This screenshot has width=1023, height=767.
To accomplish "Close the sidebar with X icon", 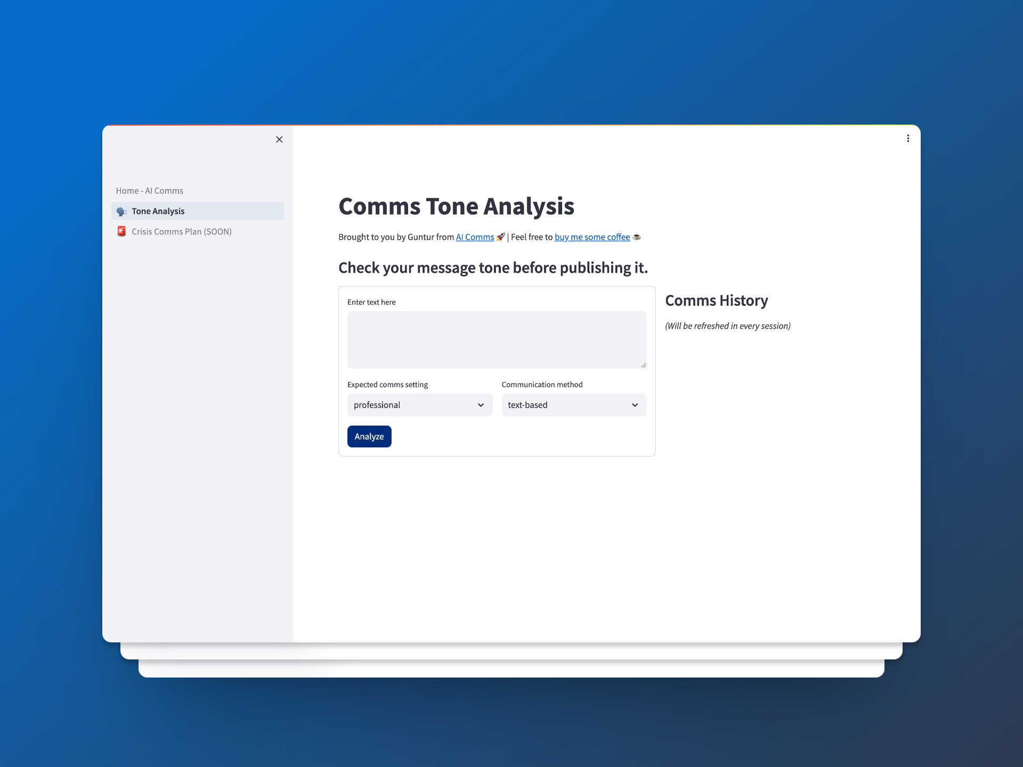I will click(x=279, y=140).
